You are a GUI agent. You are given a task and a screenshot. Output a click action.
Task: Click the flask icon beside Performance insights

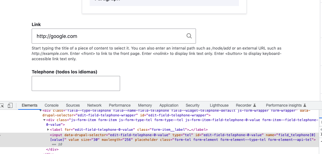click(304, 105)
